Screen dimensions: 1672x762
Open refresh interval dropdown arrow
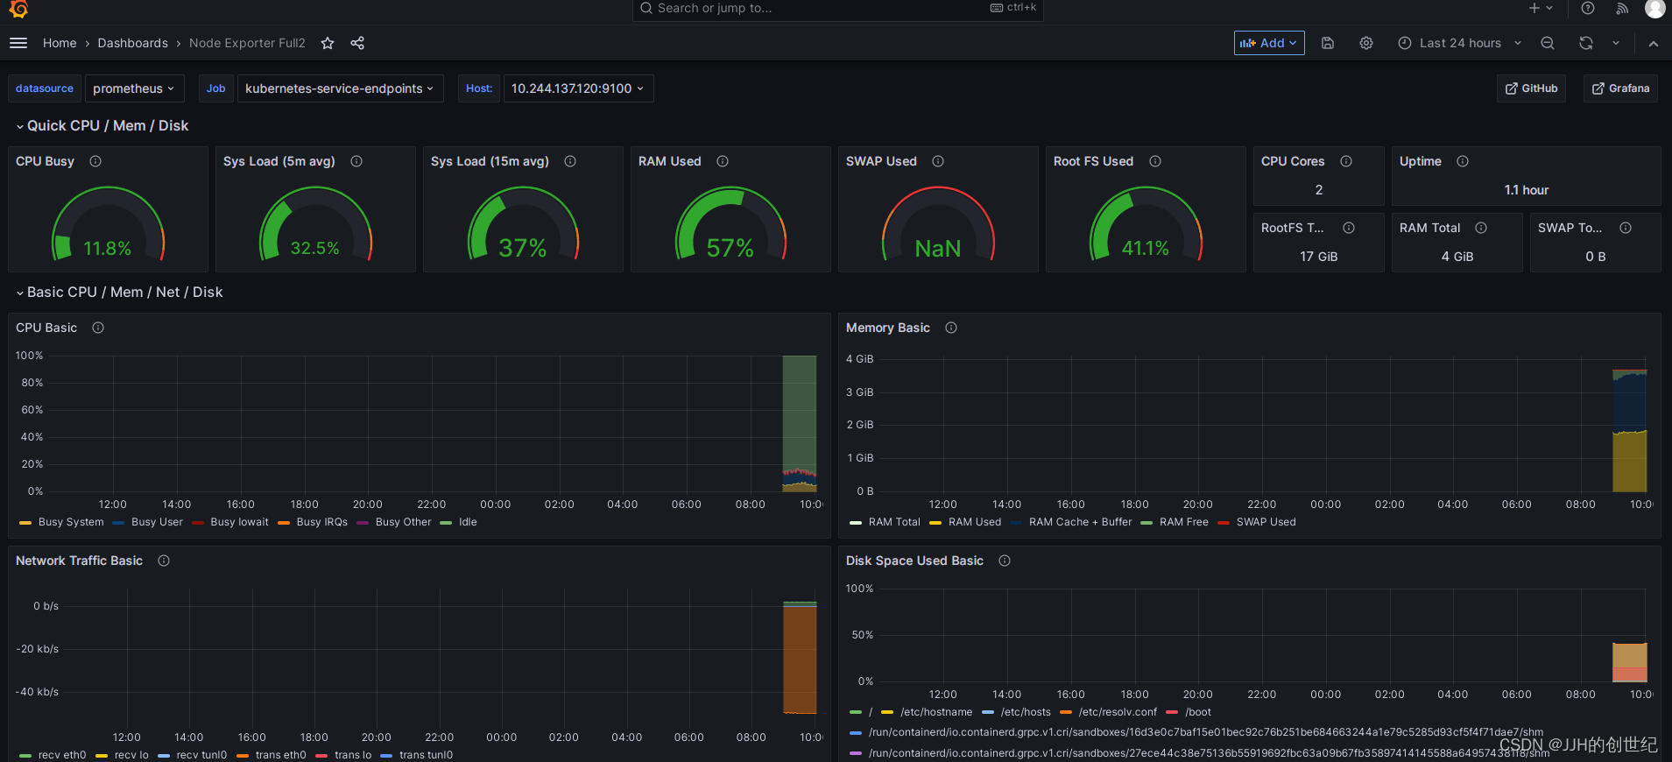coord(1616,43)
